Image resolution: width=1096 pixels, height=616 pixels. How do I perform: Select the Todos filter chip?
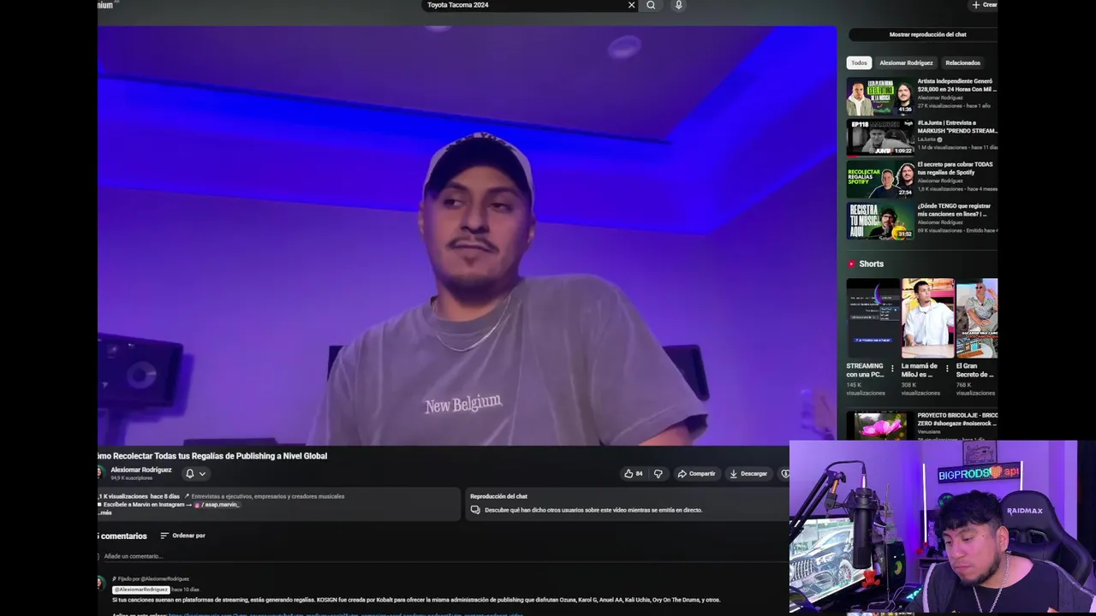[x=859, y=62]
